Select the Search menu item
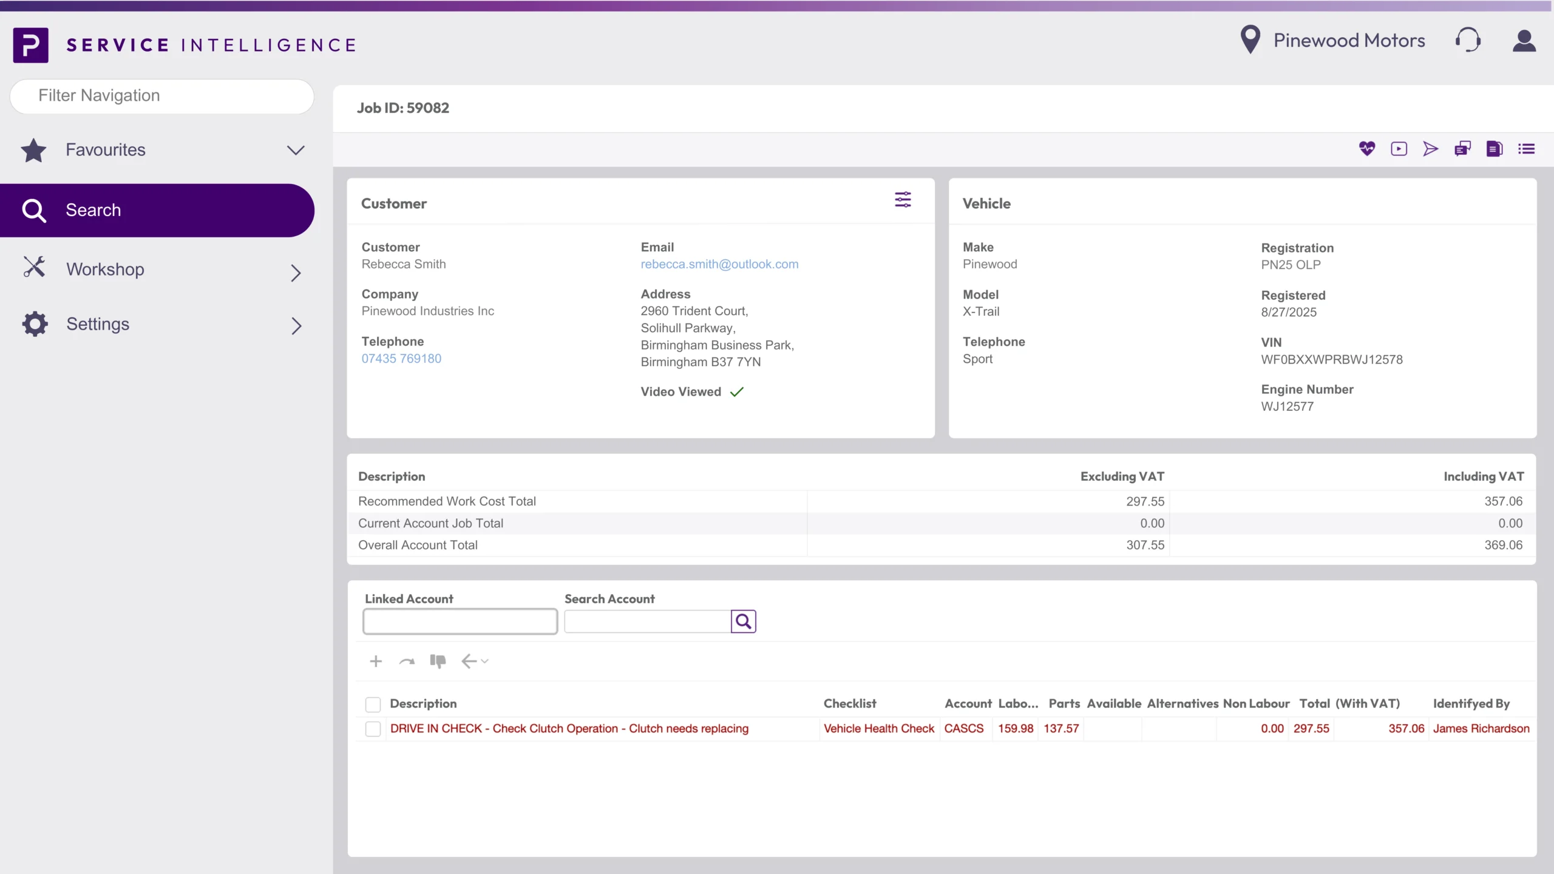The height and width of the screenshot is (874, 1554). click(x=157, y=210)
